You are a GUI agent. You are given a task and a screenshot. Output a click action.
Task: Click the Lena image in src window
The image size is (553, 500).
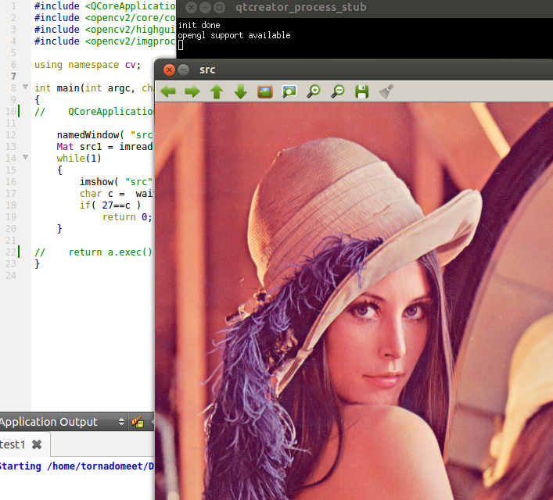pyautogui.click(x=354, y=301)
